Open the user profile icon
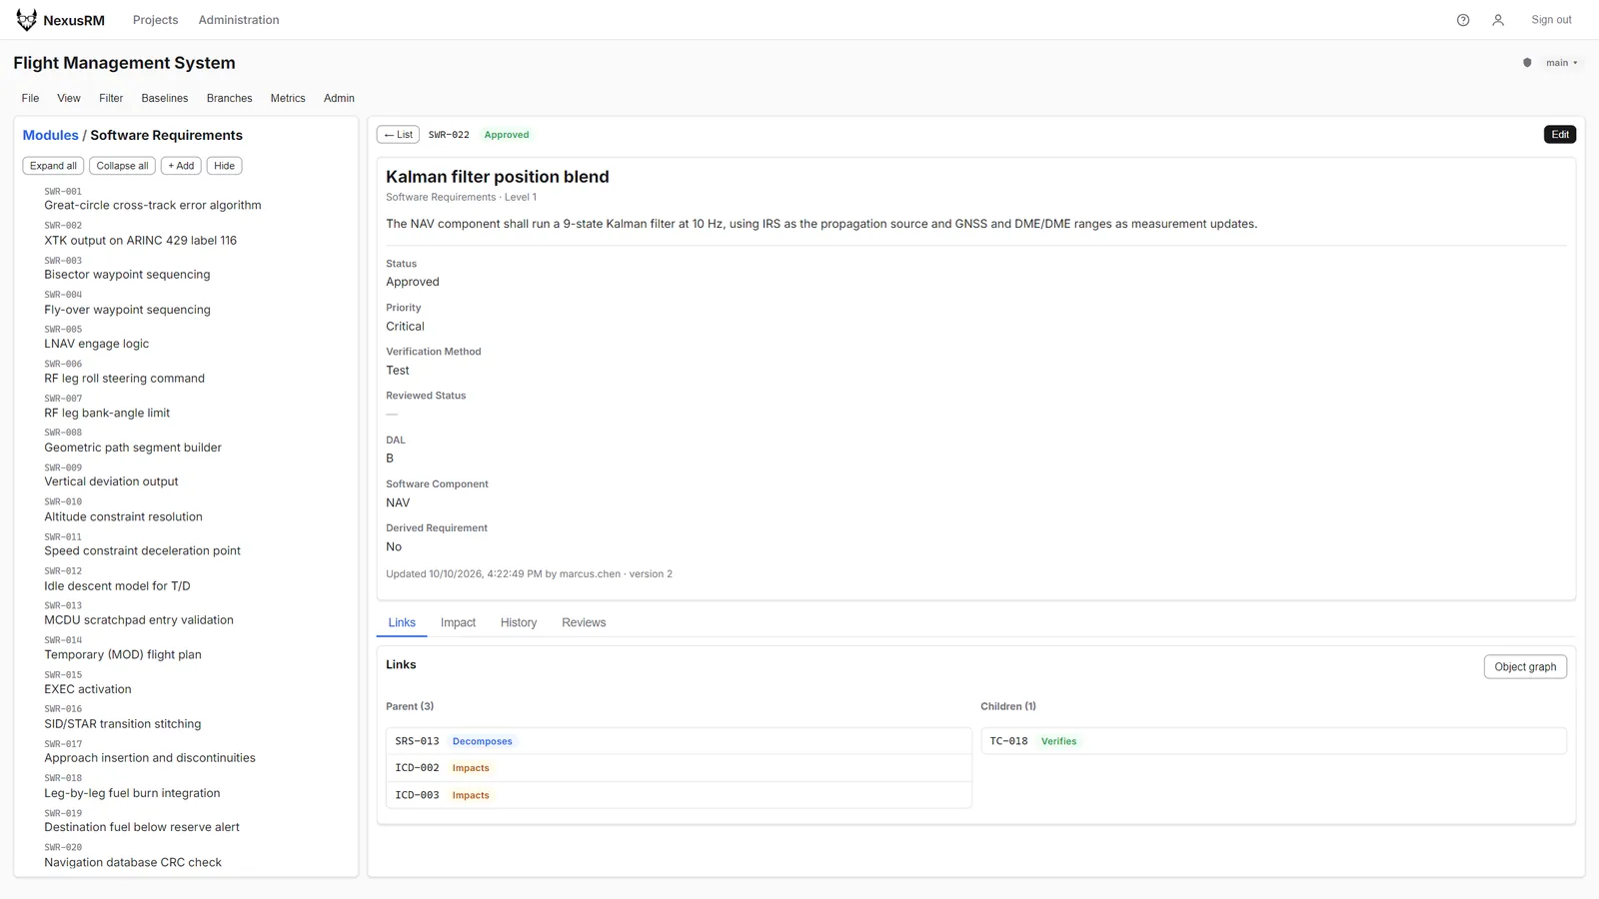 tap(1498, 20)
